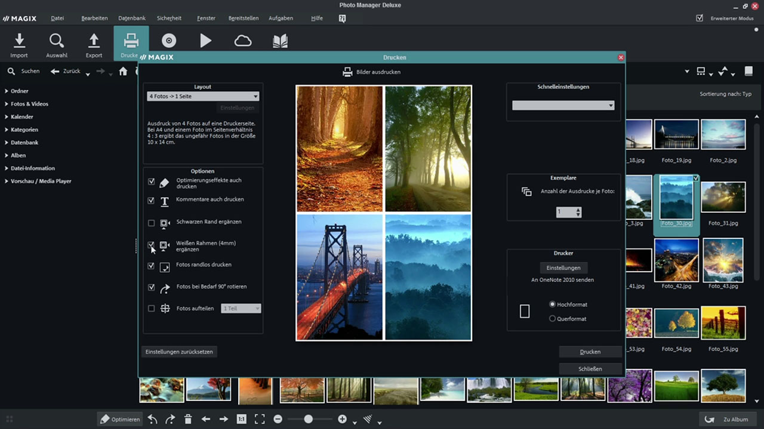Open the Layout dropdown 4 Fotos -> 1 Seite
The image size is (764, 429).
point(203,97)
